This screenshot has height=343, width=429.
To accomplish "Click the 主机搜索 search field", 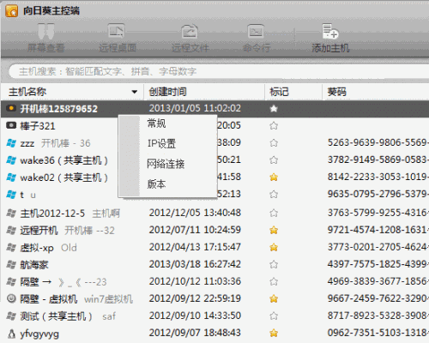I will [219, 71].
